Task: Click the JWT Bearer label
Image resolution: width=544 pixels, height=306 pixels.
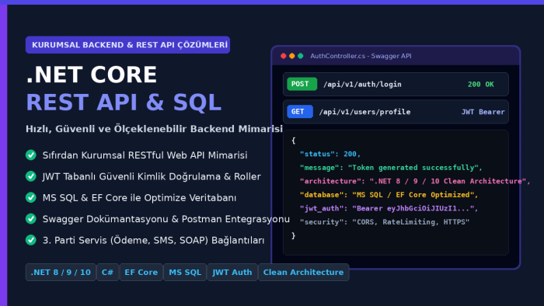Action: click(x=483, y=112)
